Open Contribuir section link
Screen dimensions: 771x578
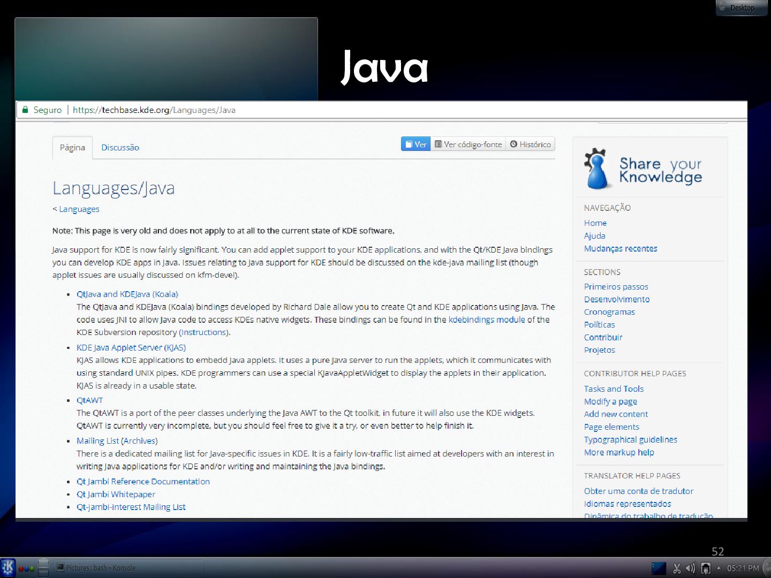(x=603, y=338)
